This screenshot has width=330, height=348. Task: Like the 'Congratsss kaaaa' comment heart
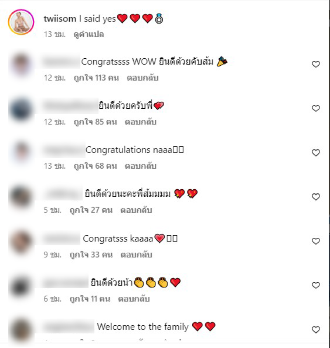(x=316, y=241)
